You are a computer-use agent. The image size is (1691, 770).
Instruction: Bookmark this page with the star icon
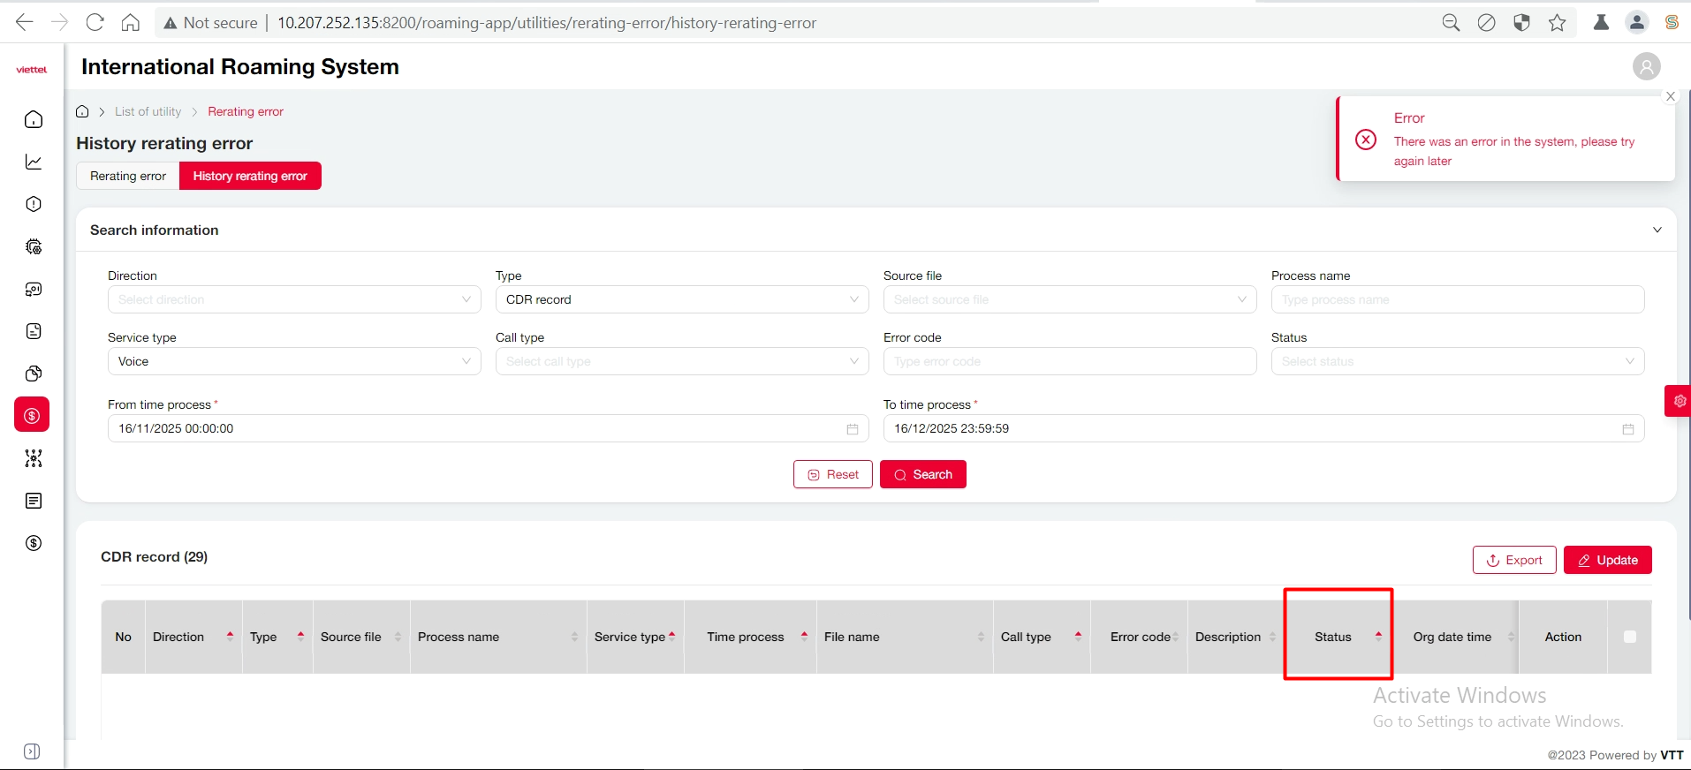tap(1557, 23)
